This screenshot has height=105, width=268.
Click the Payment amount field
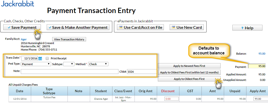pyautogui.click(x=257, y=66)
